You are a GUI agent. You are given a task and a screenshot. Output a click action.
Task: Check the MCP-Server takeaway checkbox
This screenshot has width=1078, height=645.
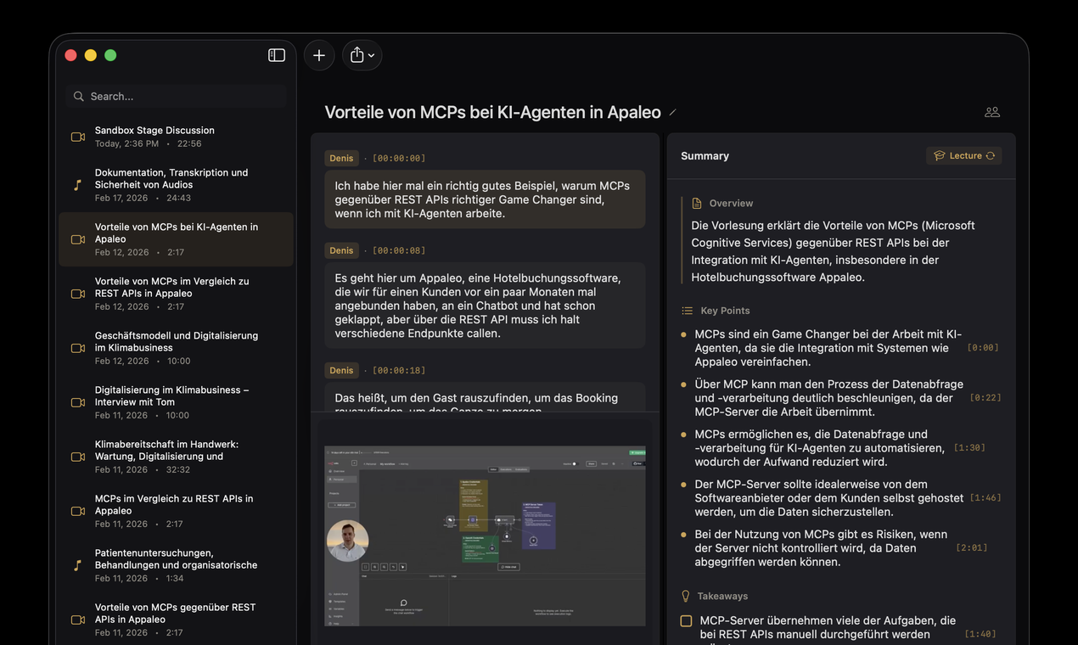685,620
